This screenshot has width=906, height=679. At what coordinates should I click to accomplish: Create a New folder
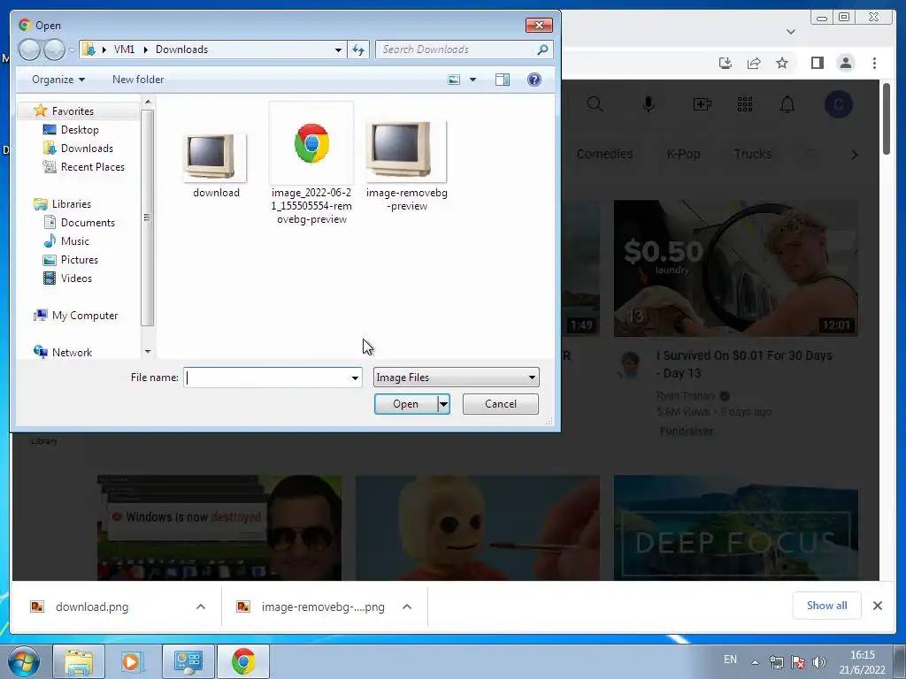point(138,80)
